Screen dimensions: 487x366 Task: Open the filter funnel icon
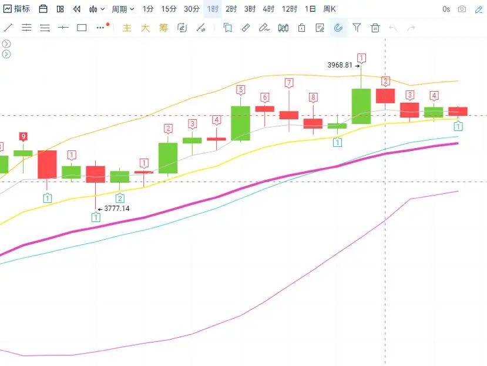click(x=357, y=28)
